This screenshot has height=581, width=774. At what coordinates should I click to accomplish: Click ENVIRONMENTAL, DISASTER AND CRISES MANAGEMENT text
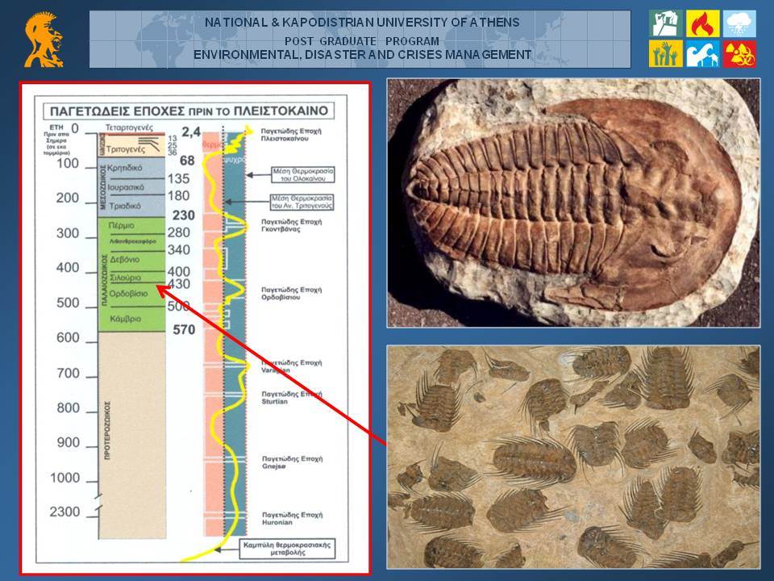click(362, 54)
